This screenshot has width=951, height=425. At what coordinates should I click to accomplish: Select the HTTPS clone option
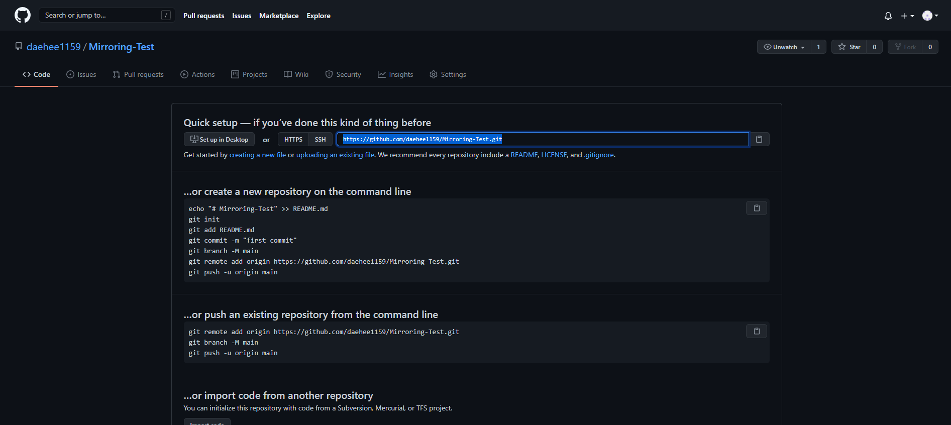(293, 139)
